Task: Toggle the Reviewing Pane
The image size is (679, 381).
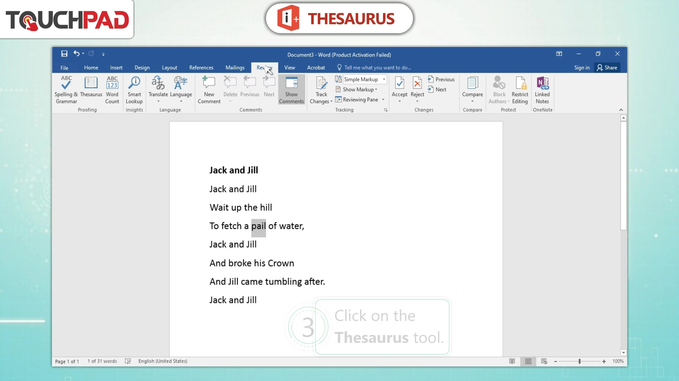Action: tap(357, 100)
